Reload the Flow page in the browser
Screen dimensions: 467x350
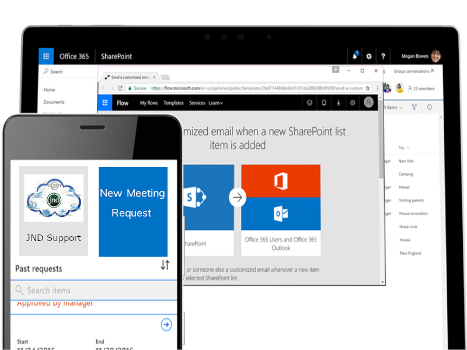click(120, 88)
